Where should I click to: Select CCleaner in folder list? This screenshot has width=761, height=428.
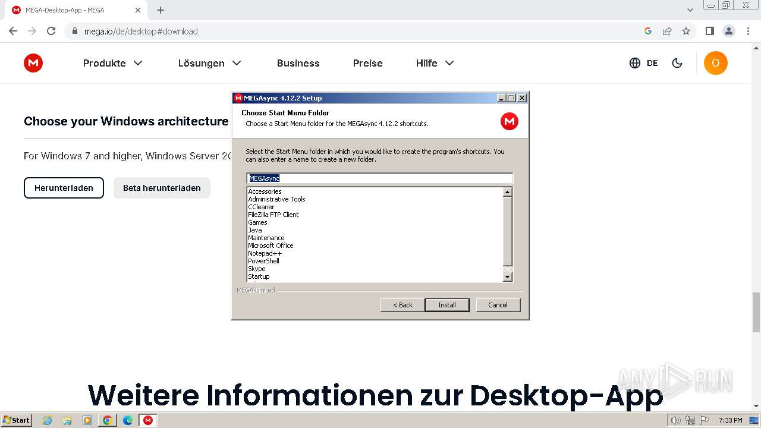tap(261, 207)
